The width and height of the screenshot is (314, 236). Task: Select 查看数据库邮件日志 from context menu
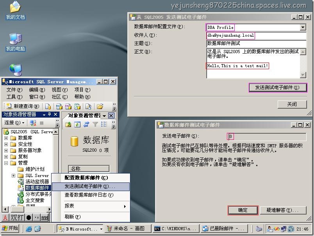(x=91, y=195)
